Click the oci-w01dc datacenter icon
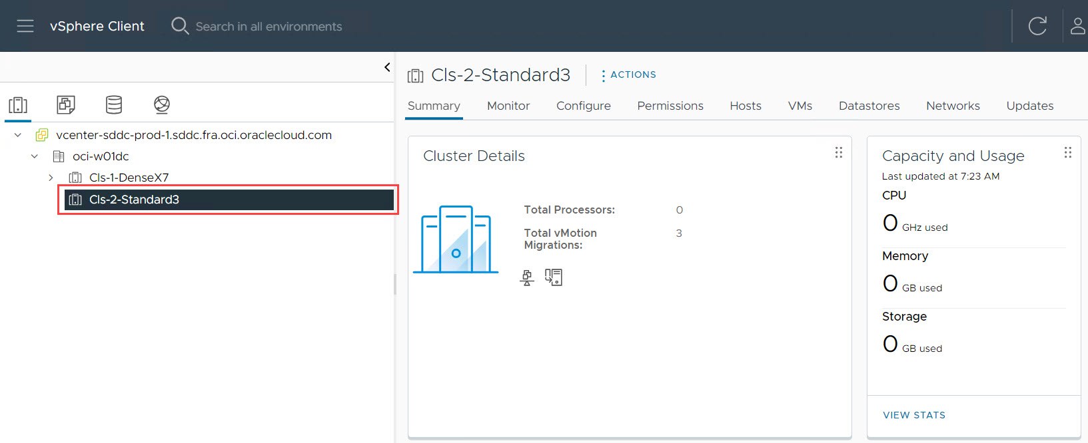The height and width of the screenshot is (443, 1088). (x=59, y=156)
